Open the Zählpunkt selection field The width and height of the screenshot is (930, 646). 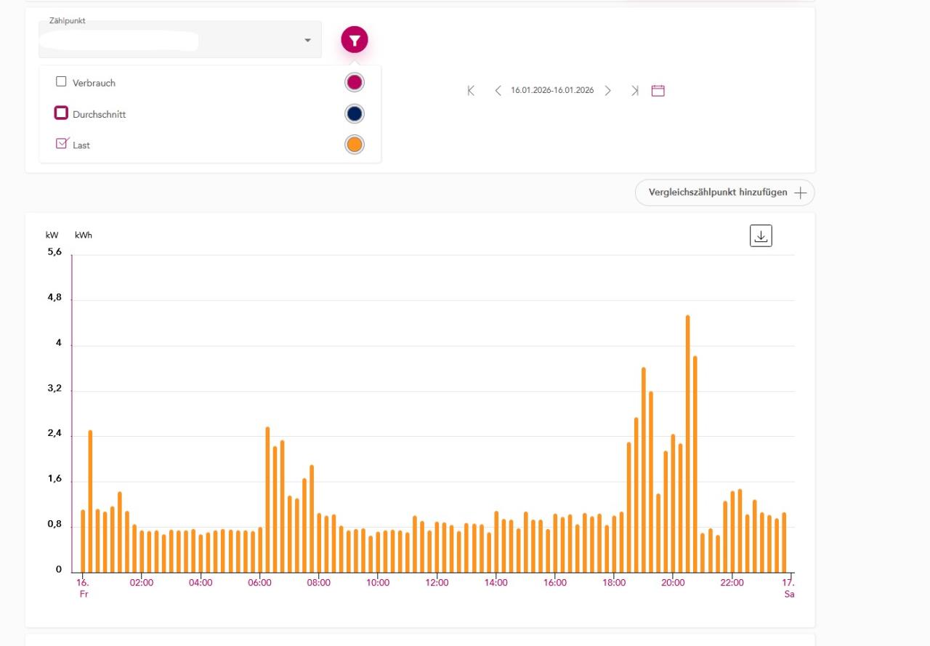click(174, 41)
